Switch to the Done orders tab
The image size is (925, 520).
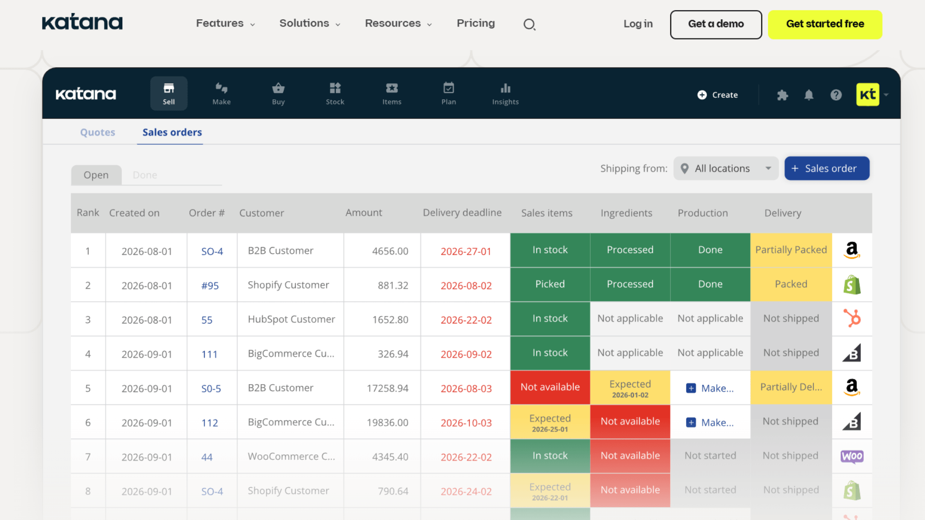(x=145, y=175)
